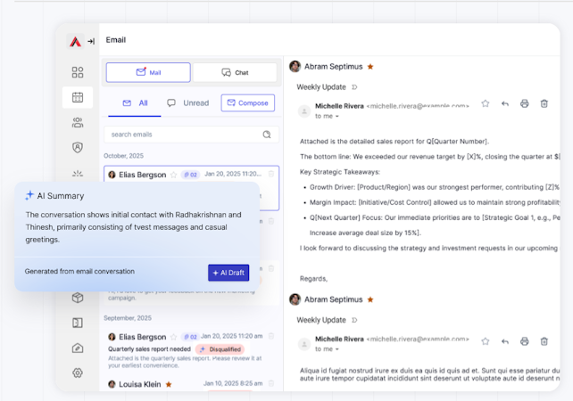Click first Abram Septimus avatar
This screenshot has height=401, width=573.
point(295,67)
